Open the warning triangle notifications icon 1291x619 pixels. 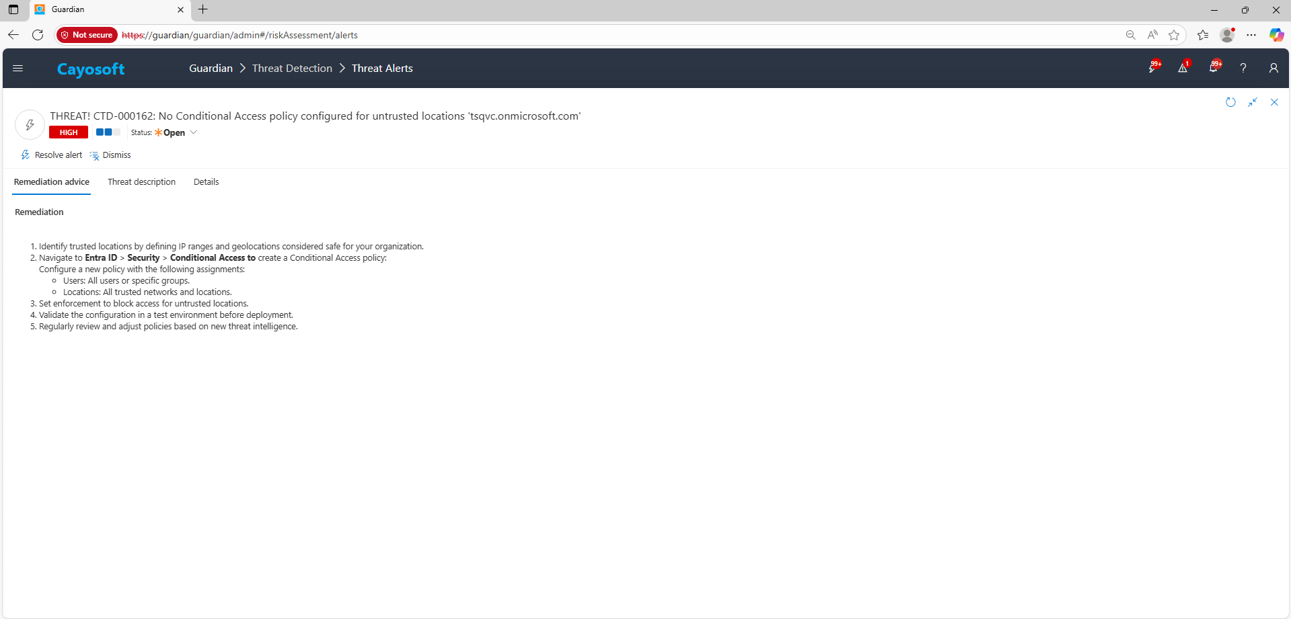[x=1183, y=68]
